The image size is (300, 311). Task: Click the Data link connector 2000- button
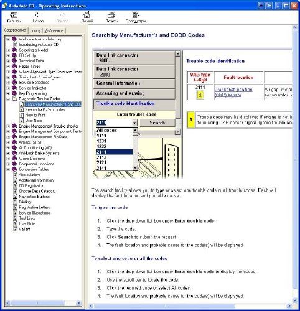coord(134,58)
